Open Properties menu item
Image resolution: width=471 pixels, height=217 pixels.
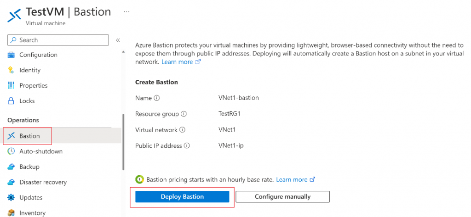(34, 85)
